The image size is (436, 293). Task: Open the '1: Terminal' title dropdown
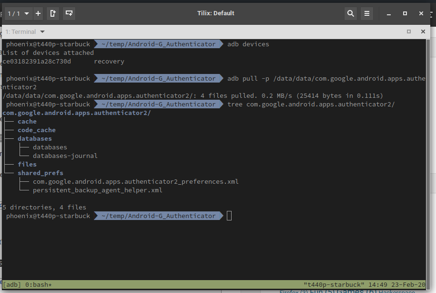pos(25,32)
